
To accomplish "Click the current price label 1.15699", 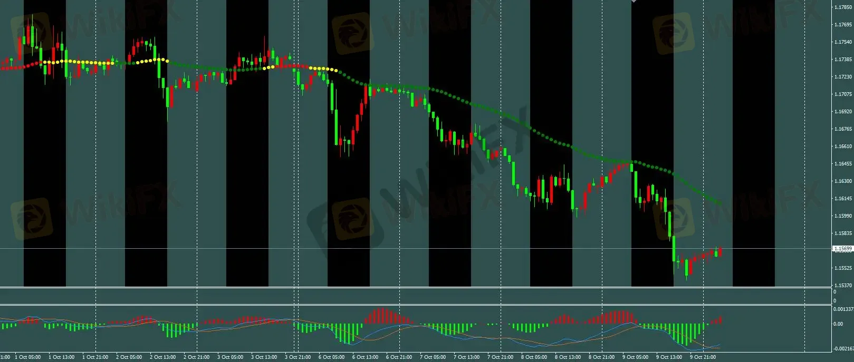I will pyautogui.click(x=842, y=249).
